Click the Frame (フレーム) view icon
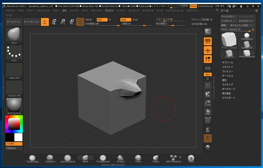263x168 pixels. [208, 85]
